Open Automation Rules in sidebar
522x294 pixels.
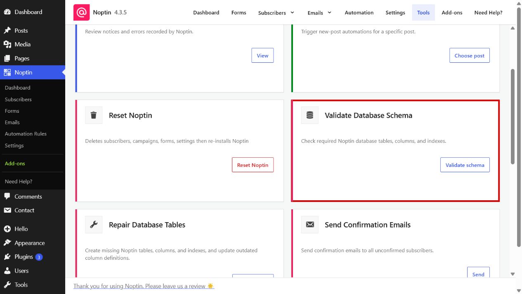click(x=26, y=134)
